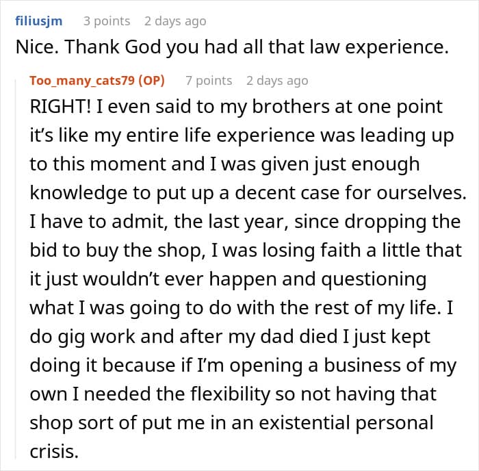Screen dimensions: 479x471
Task: Click the timestamp on Too_many_cats79's reply
Action: point(277,80)
